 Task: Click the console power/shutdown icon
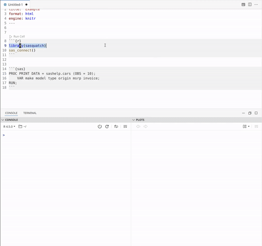pyautogui.click(x=100, y=126)
